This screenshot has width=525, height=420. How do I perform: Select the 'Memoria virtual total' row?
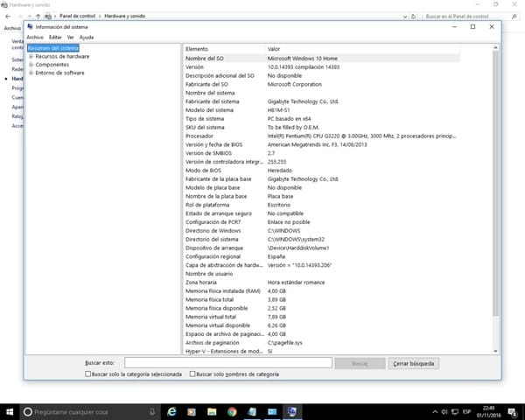pyautogui.click(x=321, y=317)
